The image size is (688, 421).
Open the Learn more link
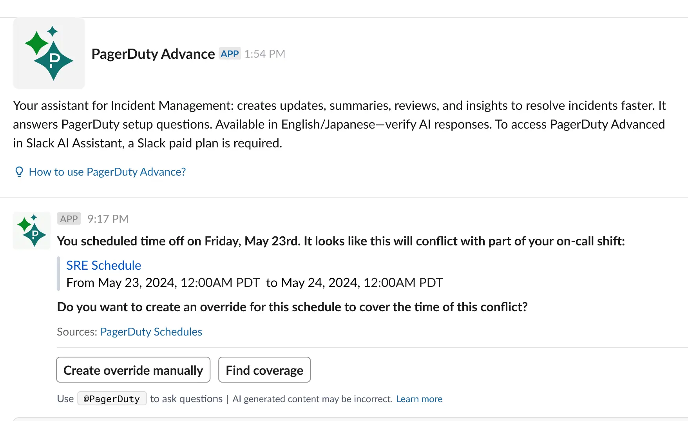coord(419,399)
